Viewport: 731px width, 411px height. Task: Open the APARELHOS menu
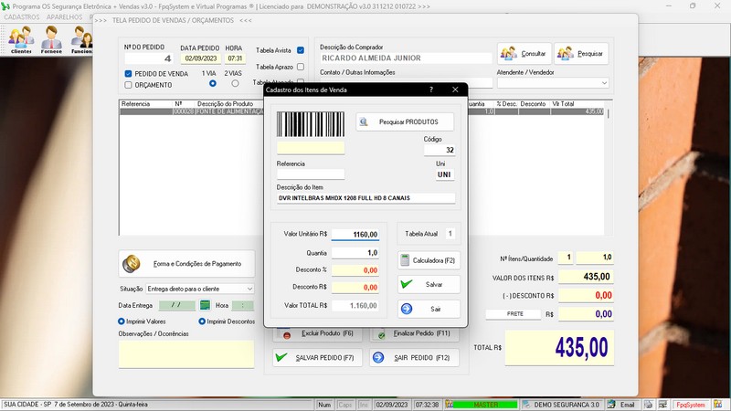click(64, 16)
